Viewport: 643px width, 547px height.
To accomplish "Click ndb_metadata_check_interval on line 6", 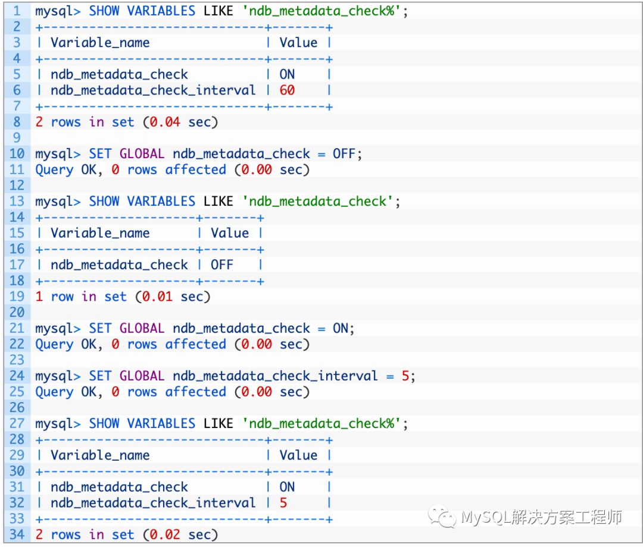I will (153, 90).
